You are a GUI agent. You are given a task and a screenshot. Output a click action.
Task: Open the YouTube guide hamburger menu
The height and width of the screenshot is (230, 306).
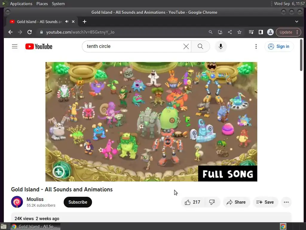point(15,46)
